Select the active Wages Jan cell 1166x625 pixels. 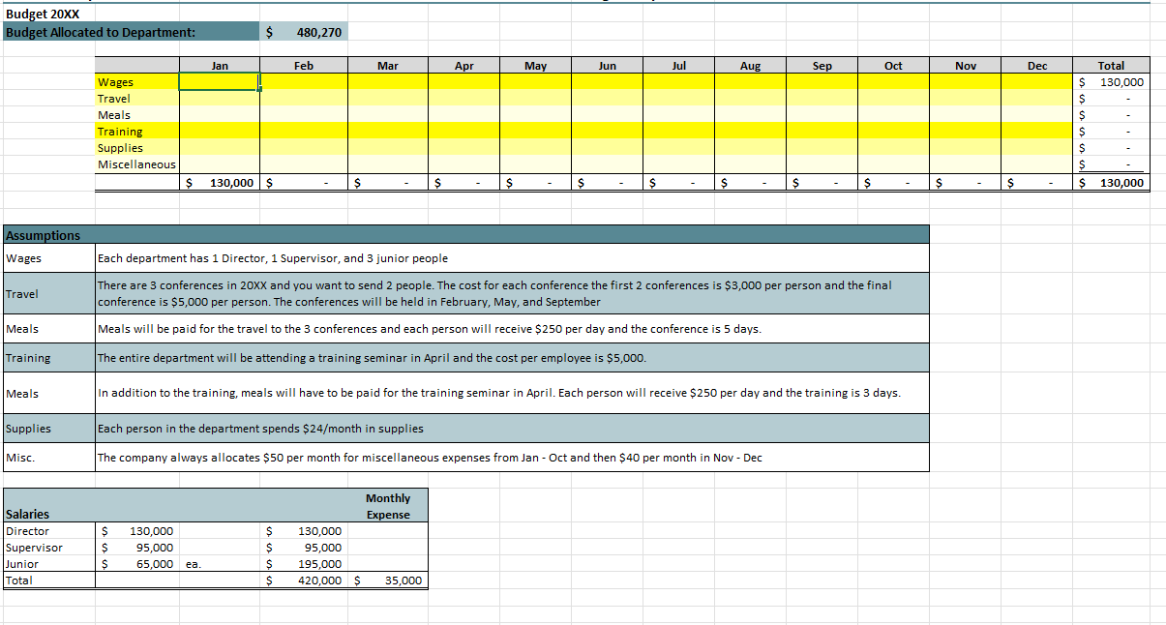pyautogui.click(x=220, y=82)
